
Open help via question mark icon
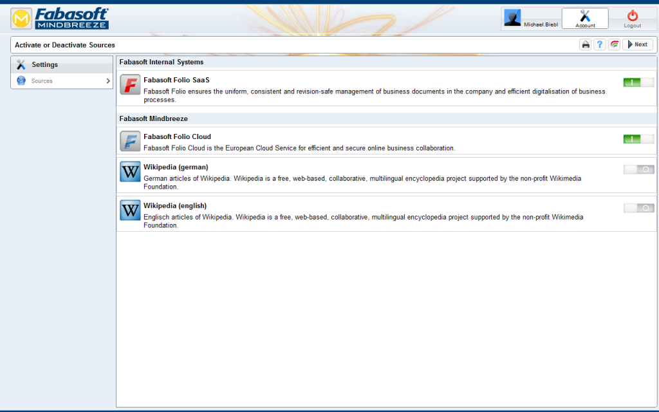600,44
